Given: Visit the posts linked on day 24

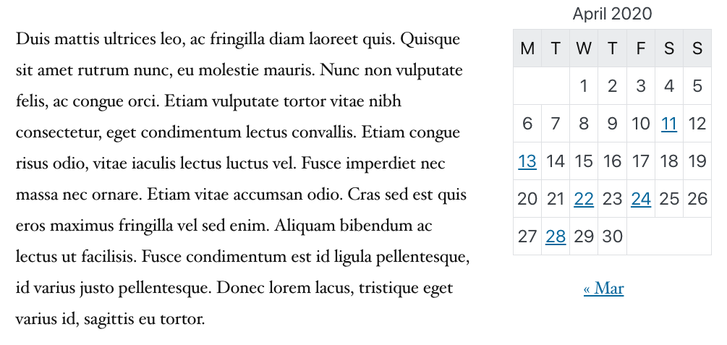Looking at the screenshot, I should pos(641,199).
